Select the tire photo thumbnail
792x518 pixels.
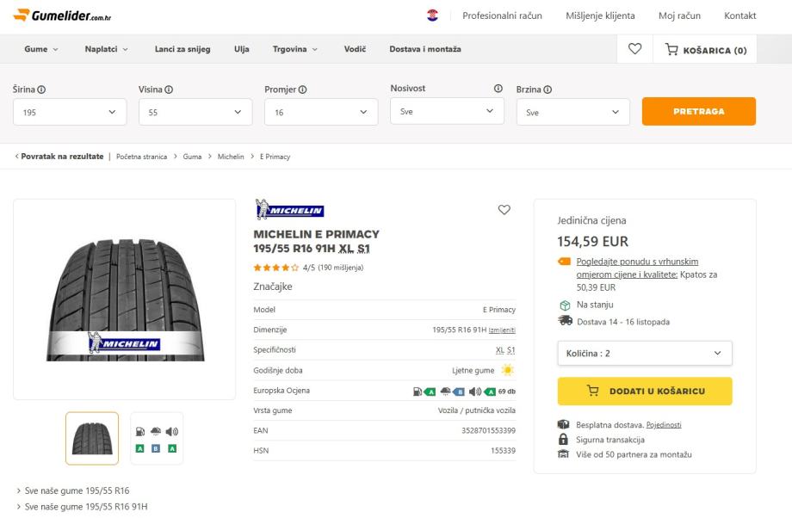click(x=92, y=438)
